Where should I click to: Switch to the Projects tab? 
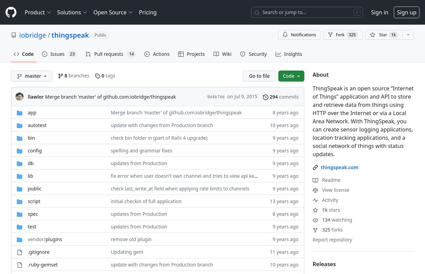[192, 54]
